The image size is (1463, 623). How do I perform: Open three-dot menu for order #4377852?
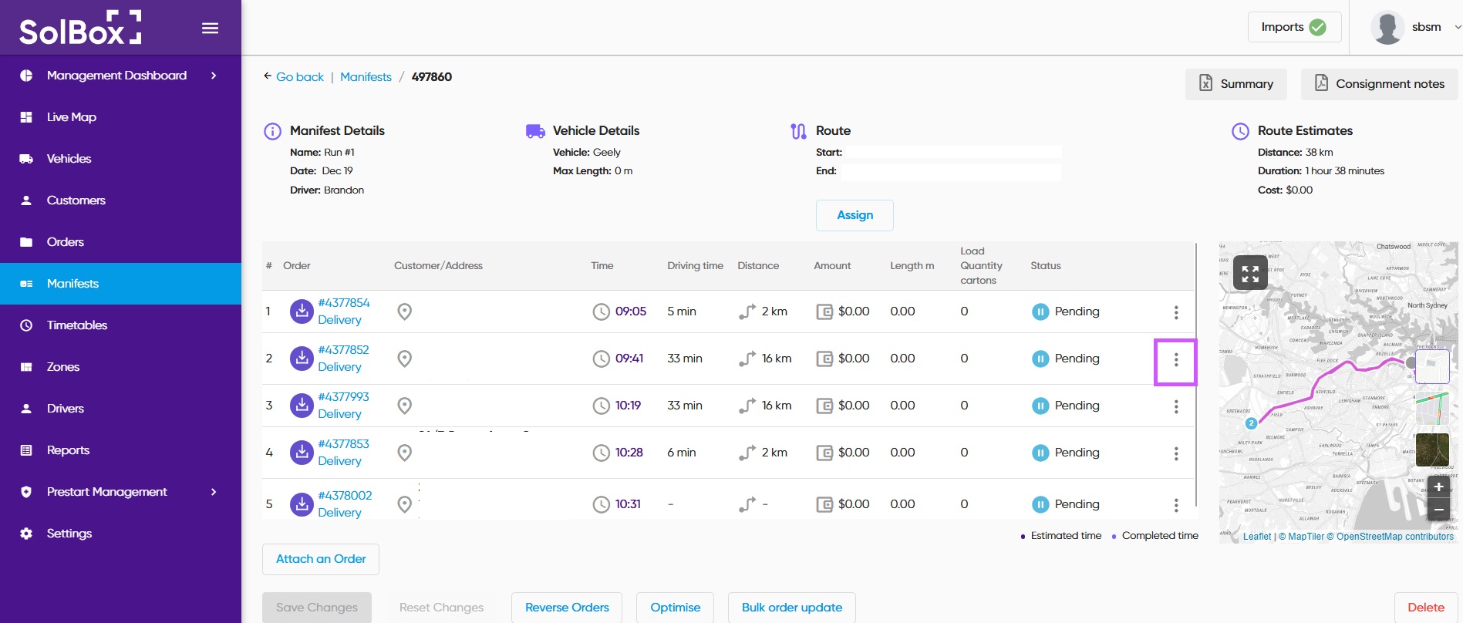tap(1176, 359)
